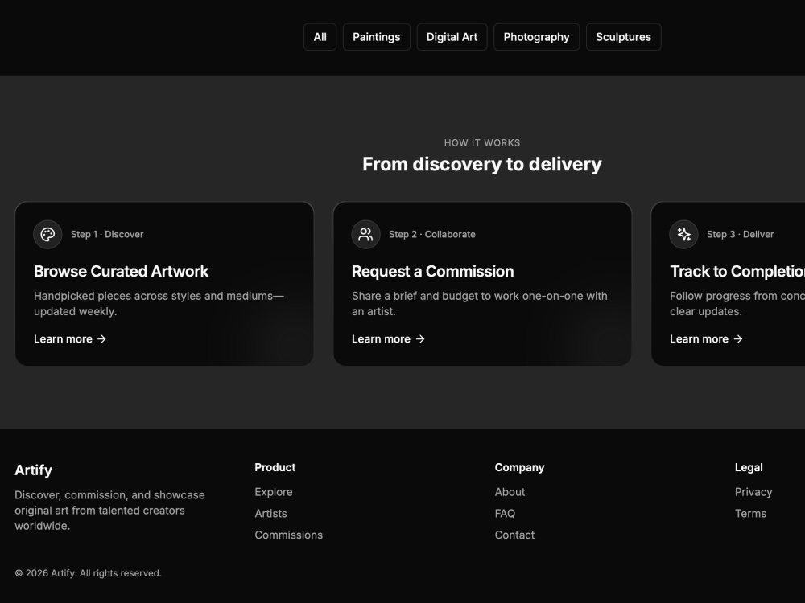Viewport: 805px width, 603px height.
Task: Filter artwork by Paintings
Action: tap(376, 37)
